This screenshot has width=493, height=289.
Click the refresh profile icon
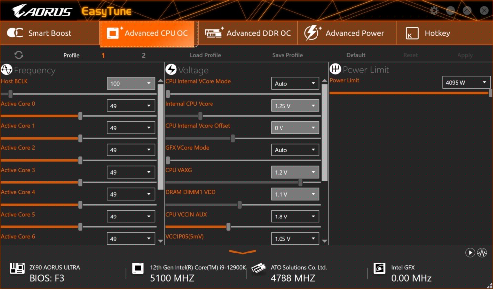[19, 55]
